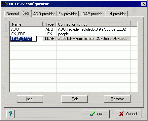The image size is (148, 121).
Task: Click the hammer icon in title bar
Action: (4, 4)
